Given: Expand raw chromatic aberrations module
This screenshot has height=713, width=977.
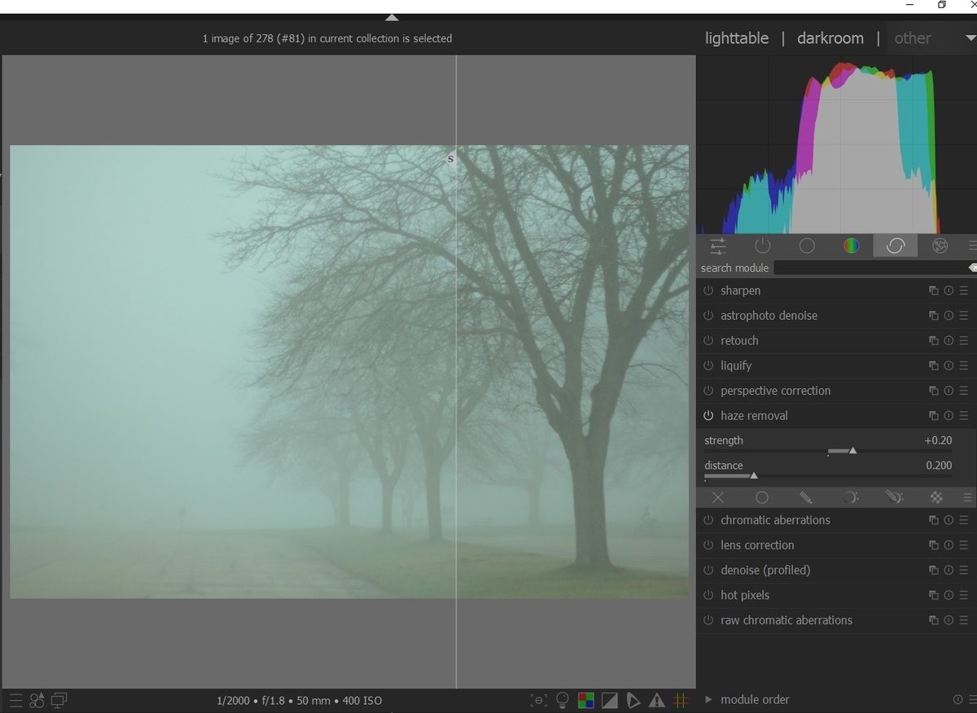Looking at the screenshot, I should [786, 620].
